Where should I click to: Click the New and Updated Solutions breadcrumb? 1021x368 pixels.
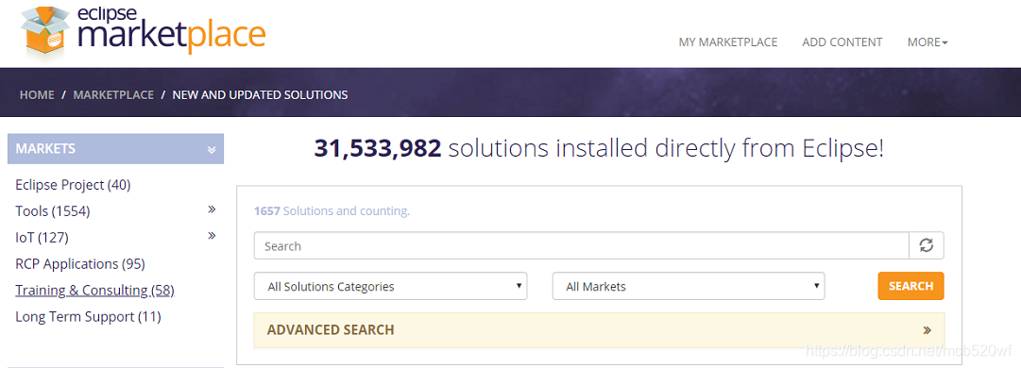point(260,95)
